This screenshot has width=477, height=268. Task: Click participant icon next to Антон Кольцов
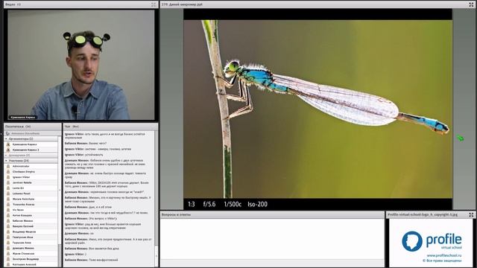[8, 215]
